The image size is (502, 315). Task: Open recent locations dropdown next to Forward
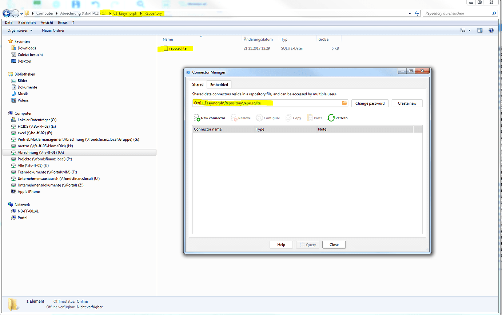pyautogui.click(x=21, y=13)
